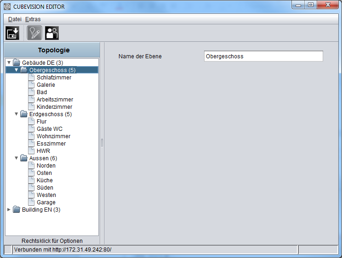
Task: Expand the Building EN node arrow
Action: pyautogui.click(x=9, y=209)
